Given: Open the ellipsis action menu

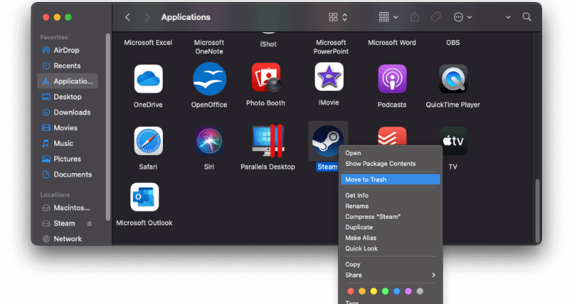Looking at the screenshot, I should [463, 17].
